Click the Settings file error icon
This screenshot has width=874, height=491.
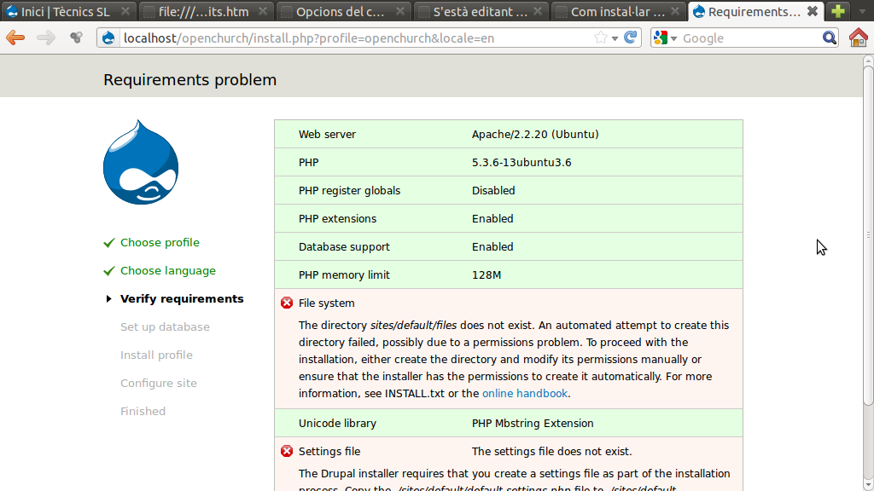[287, 451]
